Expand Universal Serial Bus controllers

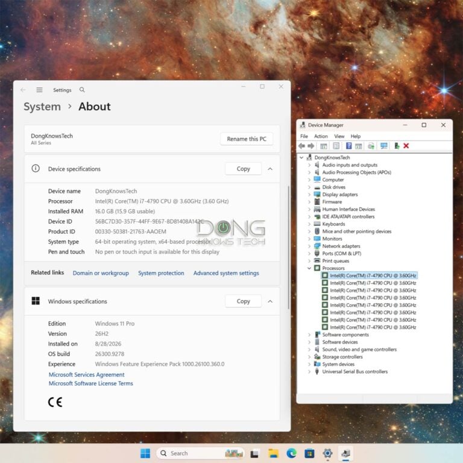309,371
